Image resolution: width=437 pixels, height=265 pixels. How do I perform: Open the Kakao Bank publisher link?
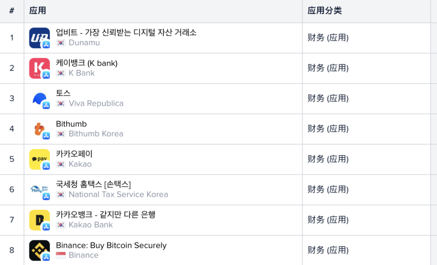[91, 225]
